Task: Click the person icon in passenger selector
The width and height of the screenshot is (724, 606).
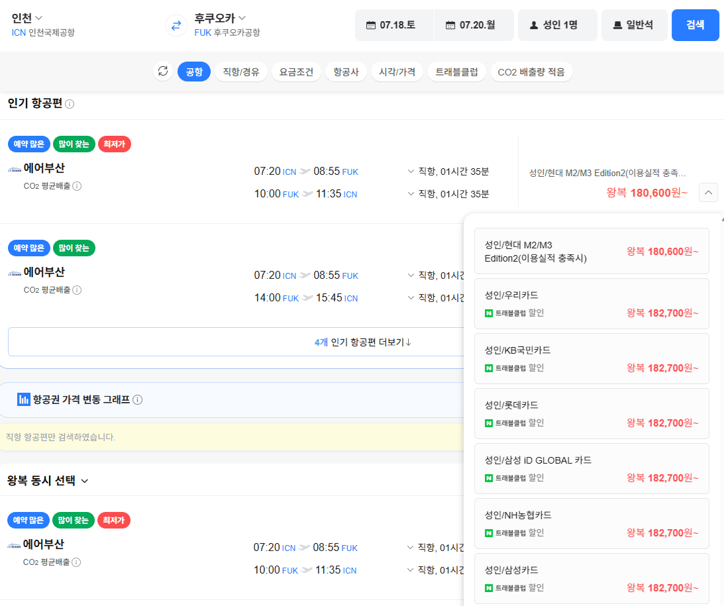Action: tap(534, 25)
